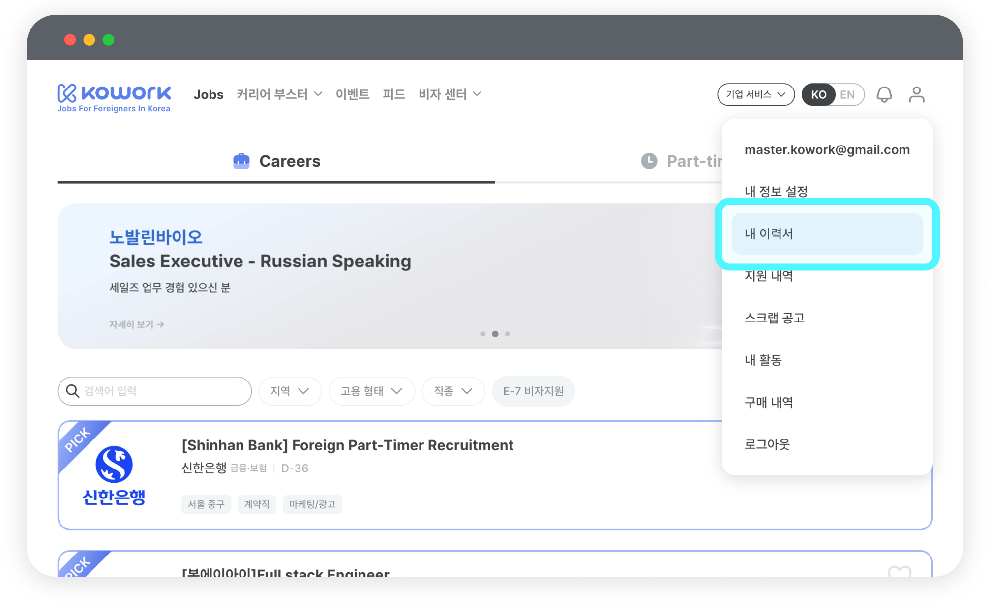
Task: Select 내 활동 in the account menu
Action: click(763, 360)
